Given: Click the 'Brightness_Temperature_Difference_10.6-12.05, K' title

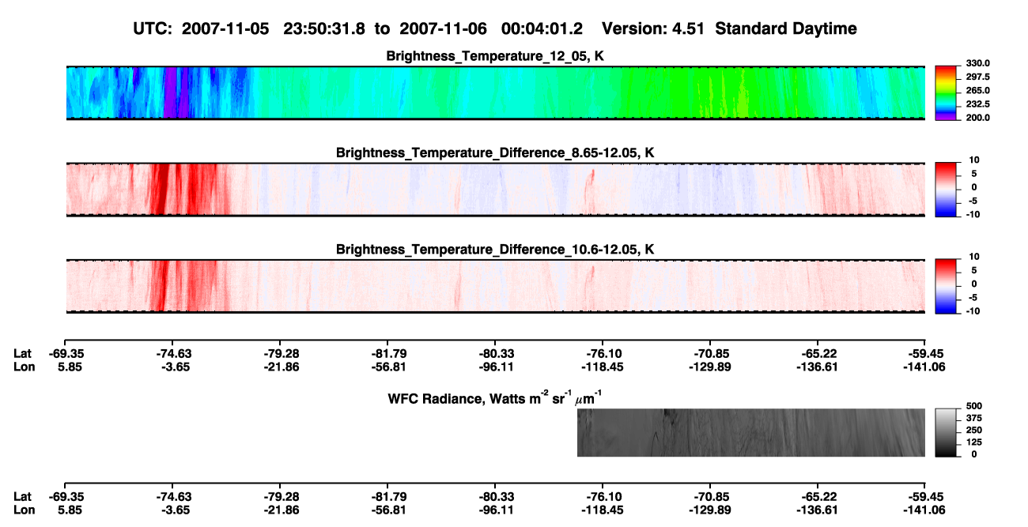Looking at the screenshot, I should (x=496, y=250).
